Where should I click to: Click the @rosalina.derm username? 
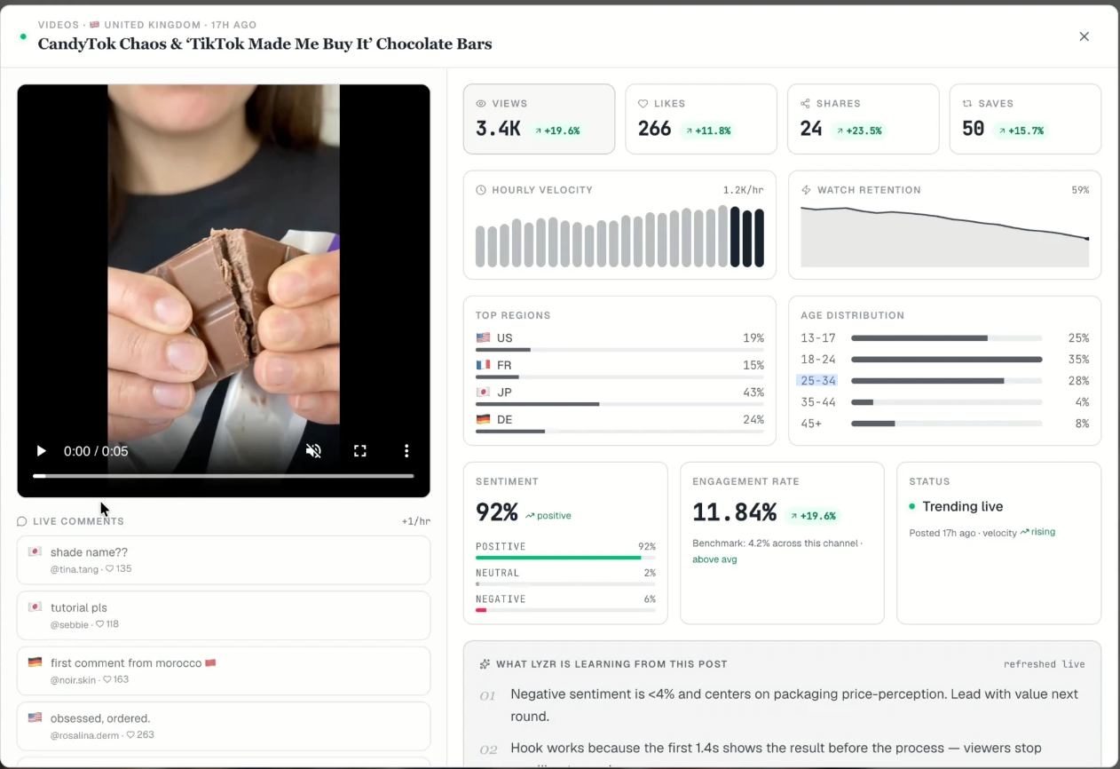86,735
